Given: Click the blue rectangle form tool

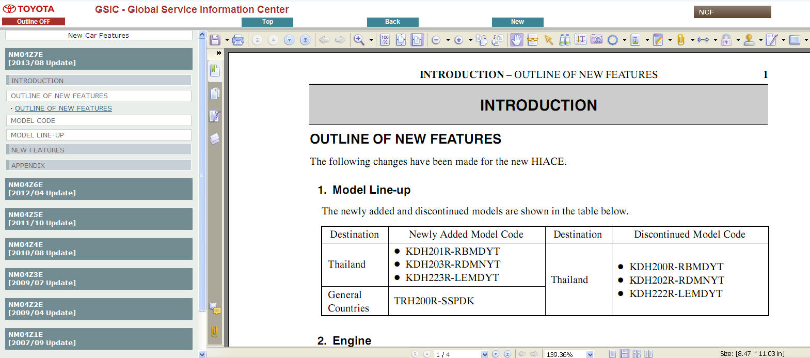Looking at the screenshot, I should click(x=795, y=40).
